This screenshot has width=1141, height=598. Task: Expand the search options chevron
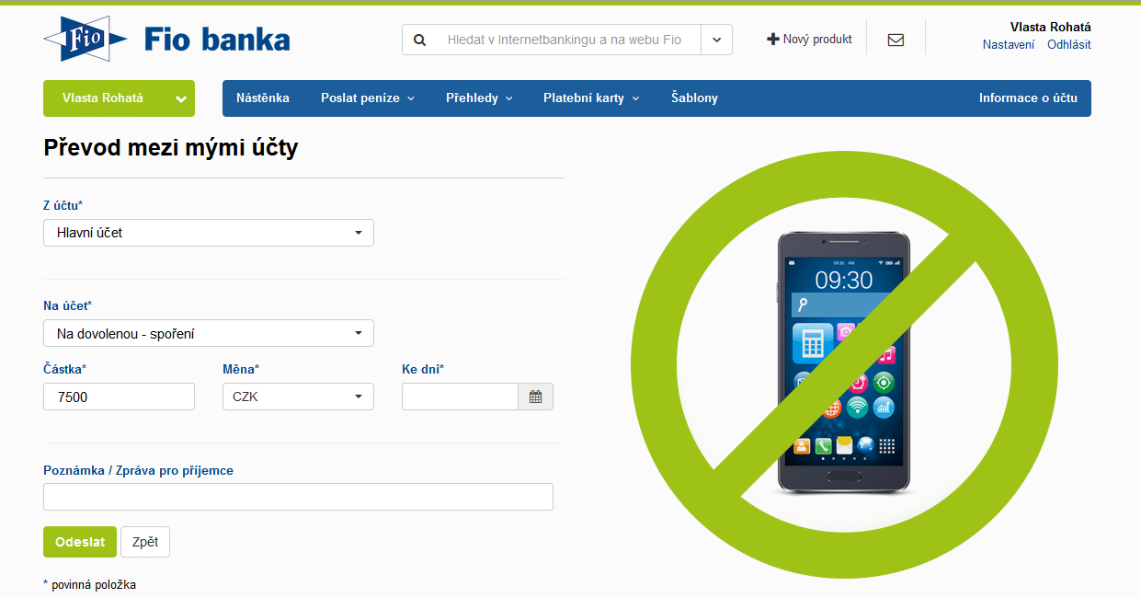(x=716, y=40)
